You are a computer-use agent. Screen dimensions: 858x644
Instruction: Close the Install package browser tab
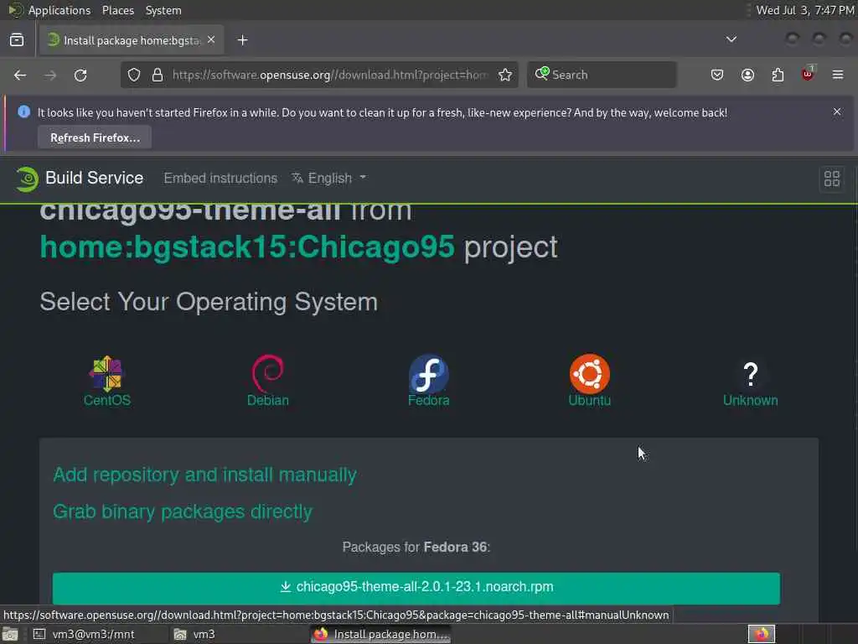click(x=211, y=40)
